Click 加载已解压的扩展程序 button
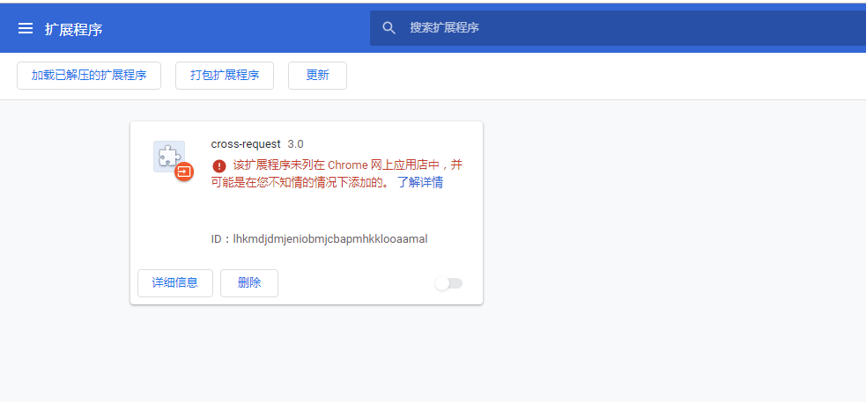Image resolution: width=866 pixels, height=402 pixels. [89, 76]
